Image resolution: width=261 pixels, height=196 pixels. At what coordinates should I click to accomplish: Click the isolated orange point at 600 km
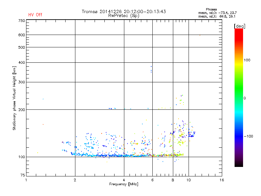coord(200,35)
